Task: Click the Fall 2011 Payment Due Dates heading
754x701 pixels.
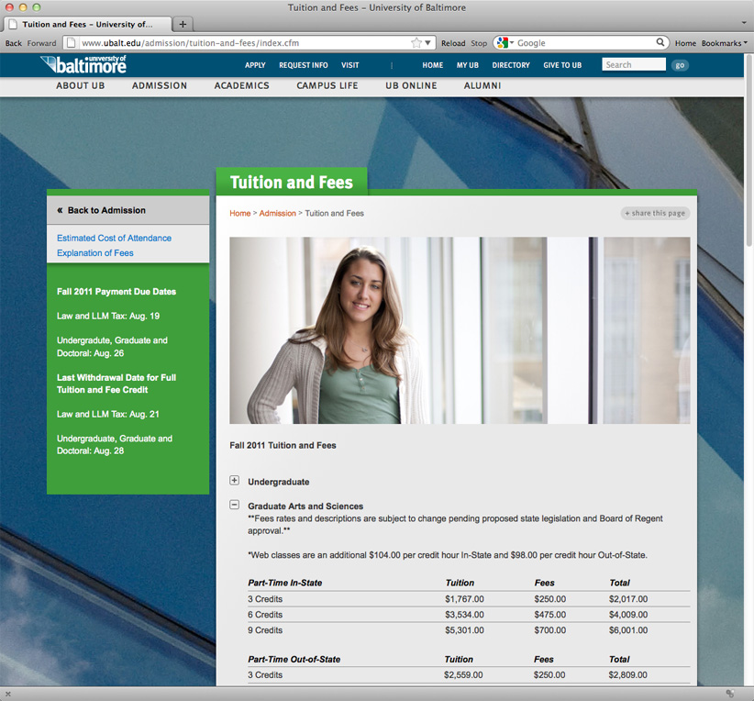Action: 116,292
